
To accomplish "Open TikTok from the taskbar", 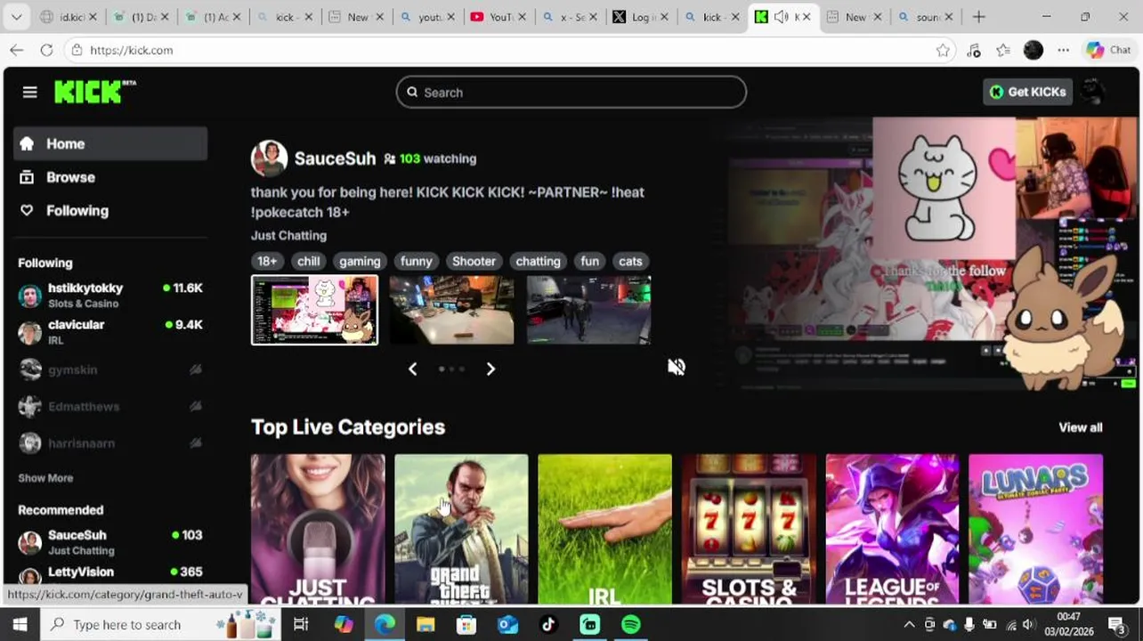I will (548, 624).
